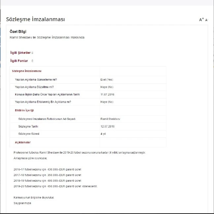Select the Özet Bilgi heading
Screen dimensions: 214x214
[18, 32]
